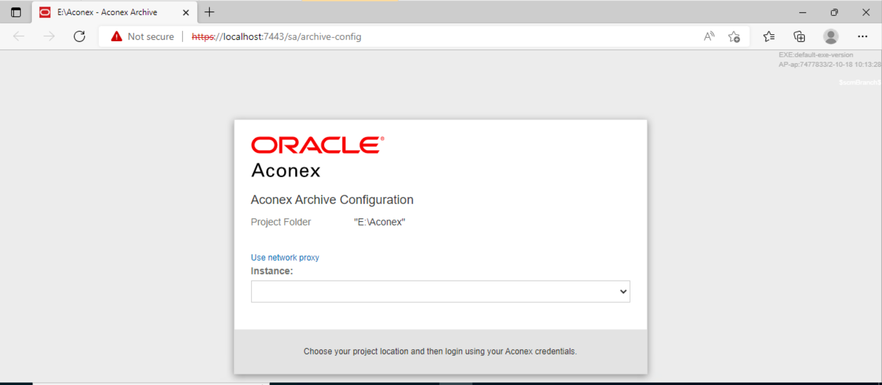Viewport: 882px width, 385px height.
Task: Open a new browser tab
Action: click(210, 12)
